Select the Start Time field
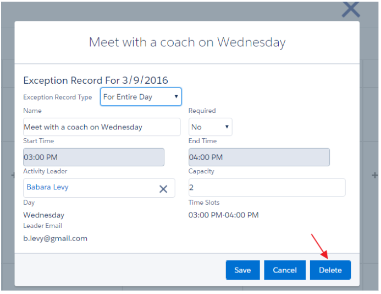 tap(93, 157)
